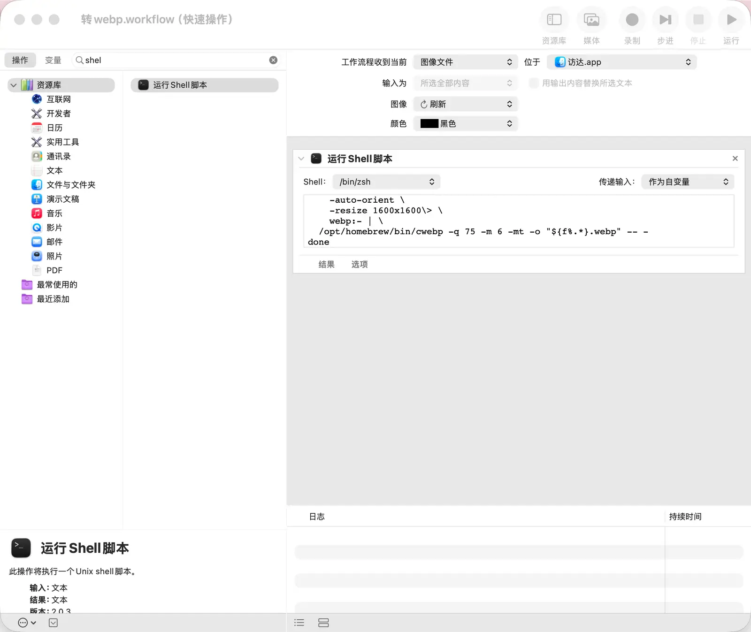Image resolution: width=751 pixels, height=632 pixels.
Task: Switch to the 变量 tab
Action: 53,60
